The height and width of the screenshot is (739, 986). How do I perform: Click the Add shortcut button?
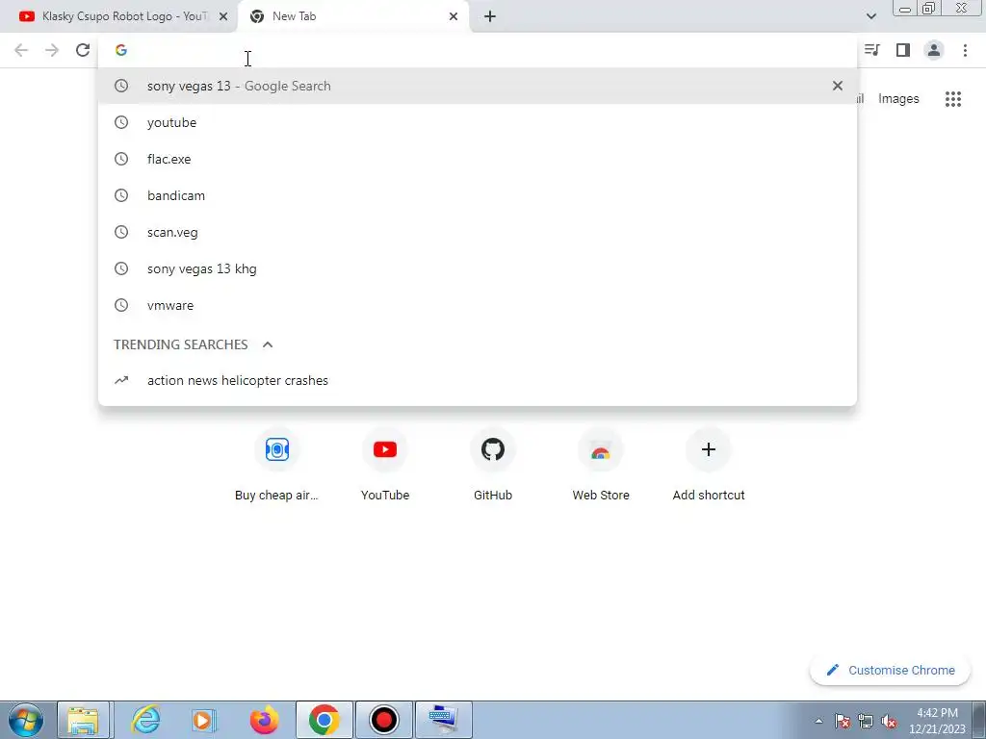[709, 466]
